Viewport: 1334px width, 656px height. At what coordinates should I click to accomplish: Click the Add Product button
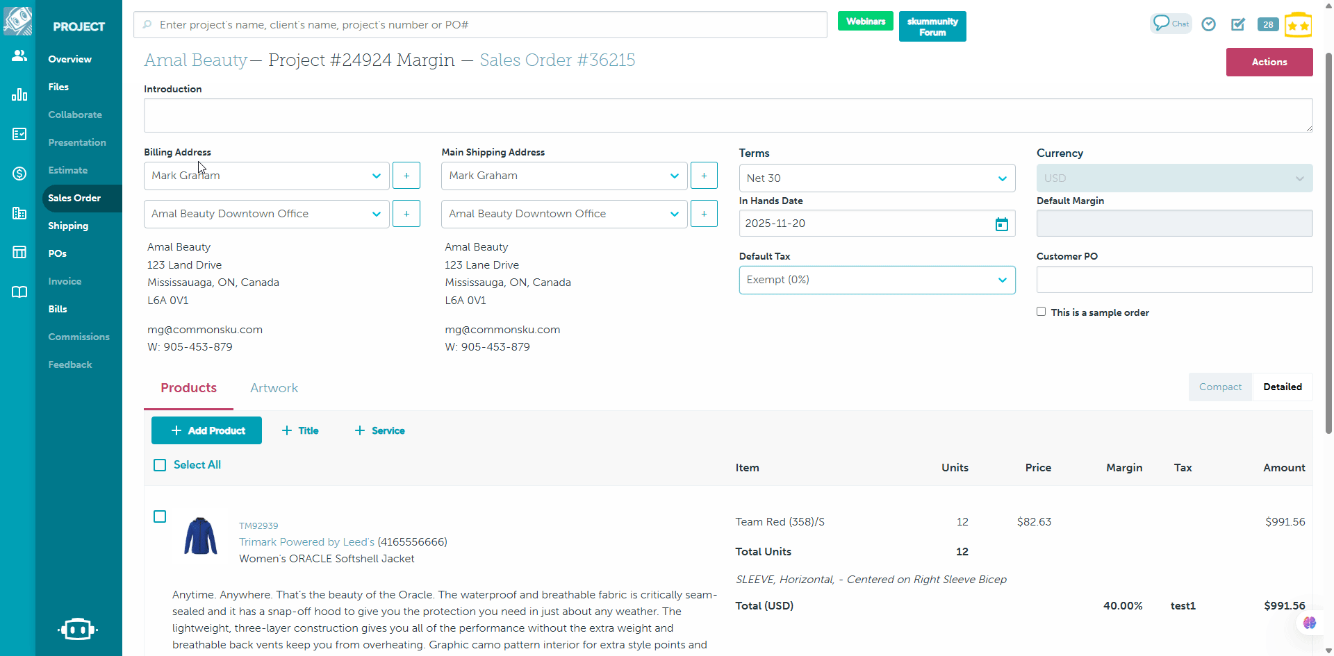coord(206,430)
